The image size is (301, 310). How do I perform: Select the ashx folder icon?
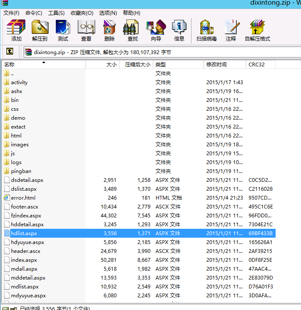(6, 91)
